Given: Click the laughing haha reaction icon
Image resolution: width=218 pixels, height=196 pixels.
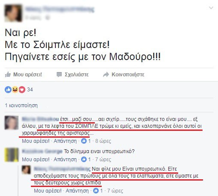Looking at the screenshot, I should [15, 90].
